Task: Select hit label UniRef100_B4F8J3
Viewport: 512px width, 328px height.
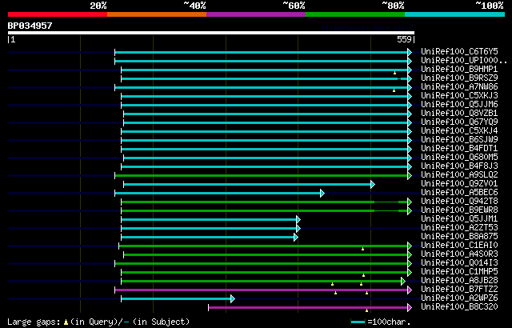Action: click(x=459, y=166)
